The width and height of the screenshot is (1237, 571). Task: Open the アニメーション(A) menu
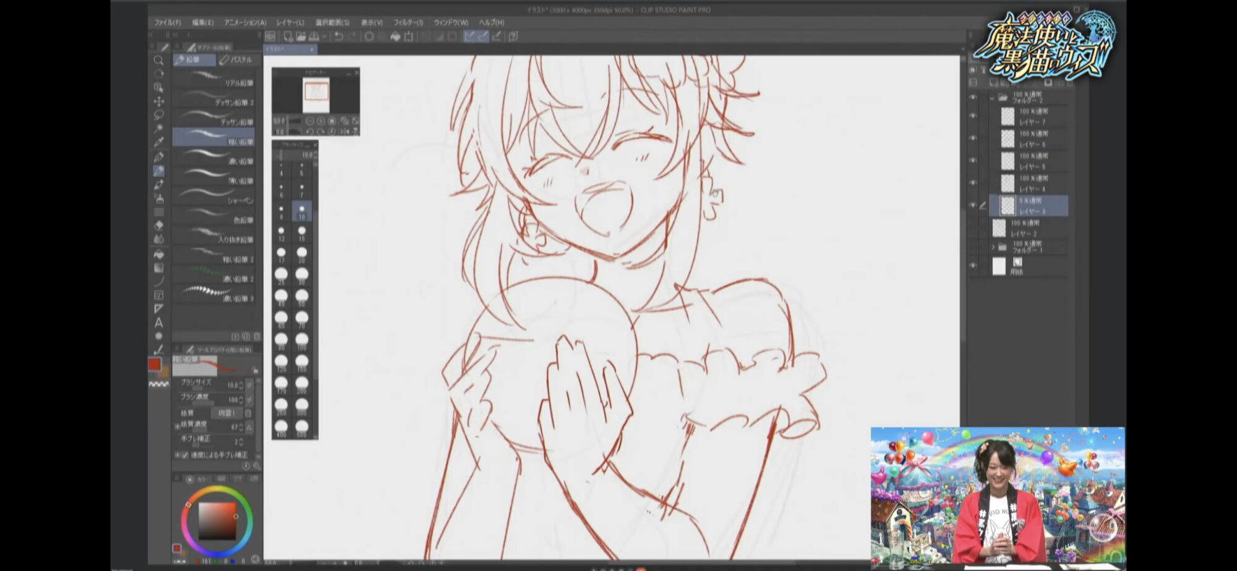coord(245,22)
